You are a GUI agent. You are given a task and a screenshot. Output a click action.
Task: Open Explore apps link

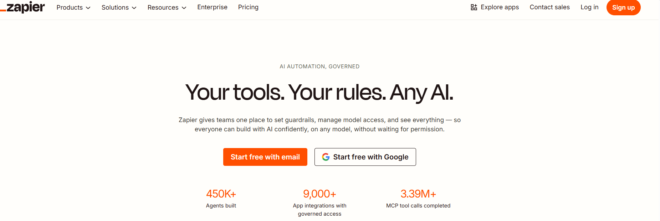(500, 7)
